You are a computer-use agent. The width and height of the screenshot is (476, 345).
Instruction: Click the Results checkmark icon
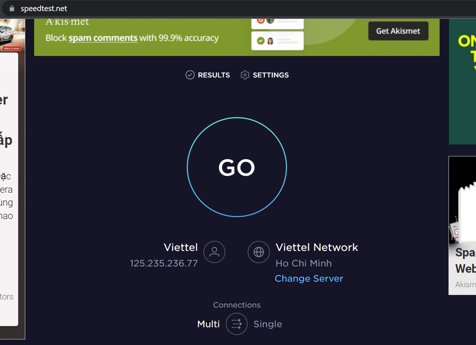coord(190,75)
